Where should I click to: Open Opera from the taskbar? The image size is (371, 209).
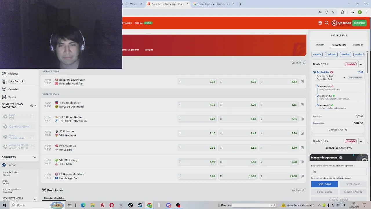pos(112,205)
